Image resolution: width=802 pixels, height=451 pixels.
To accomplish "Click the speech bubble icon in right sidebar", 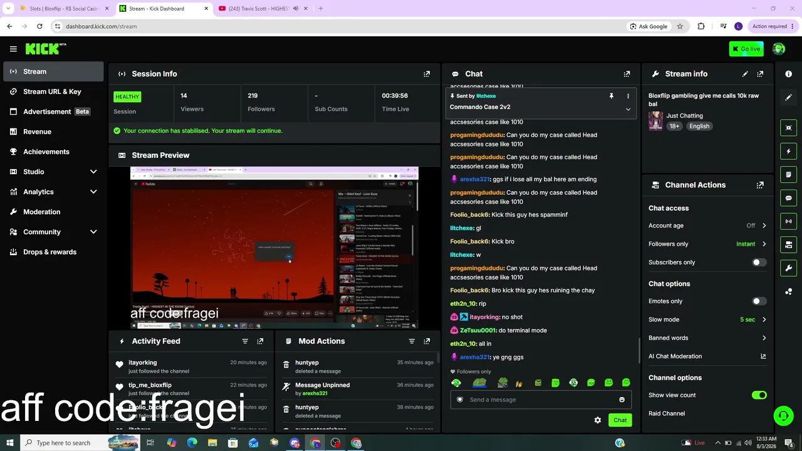I will pos(788,198).
